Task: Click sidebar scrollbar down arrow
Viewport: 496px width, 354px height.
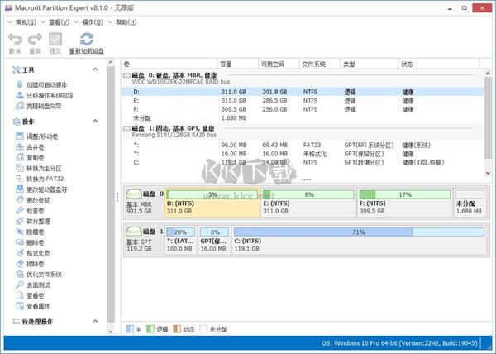Action: [111, 331]
